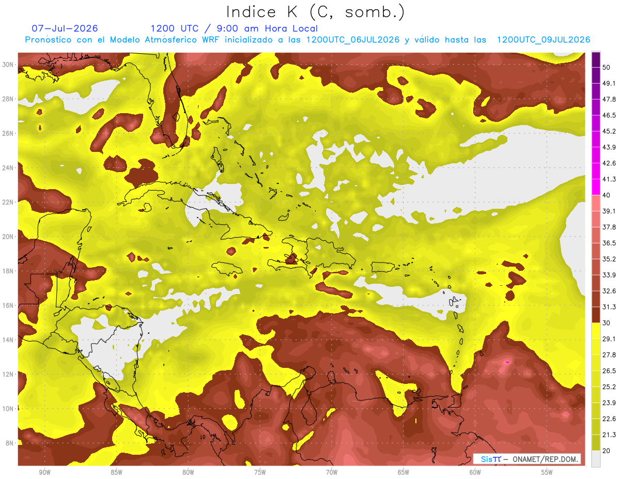This screenshot has width=620, height=479.
Task: Click the color scale value '36.5'
Action: coord(609,243)
